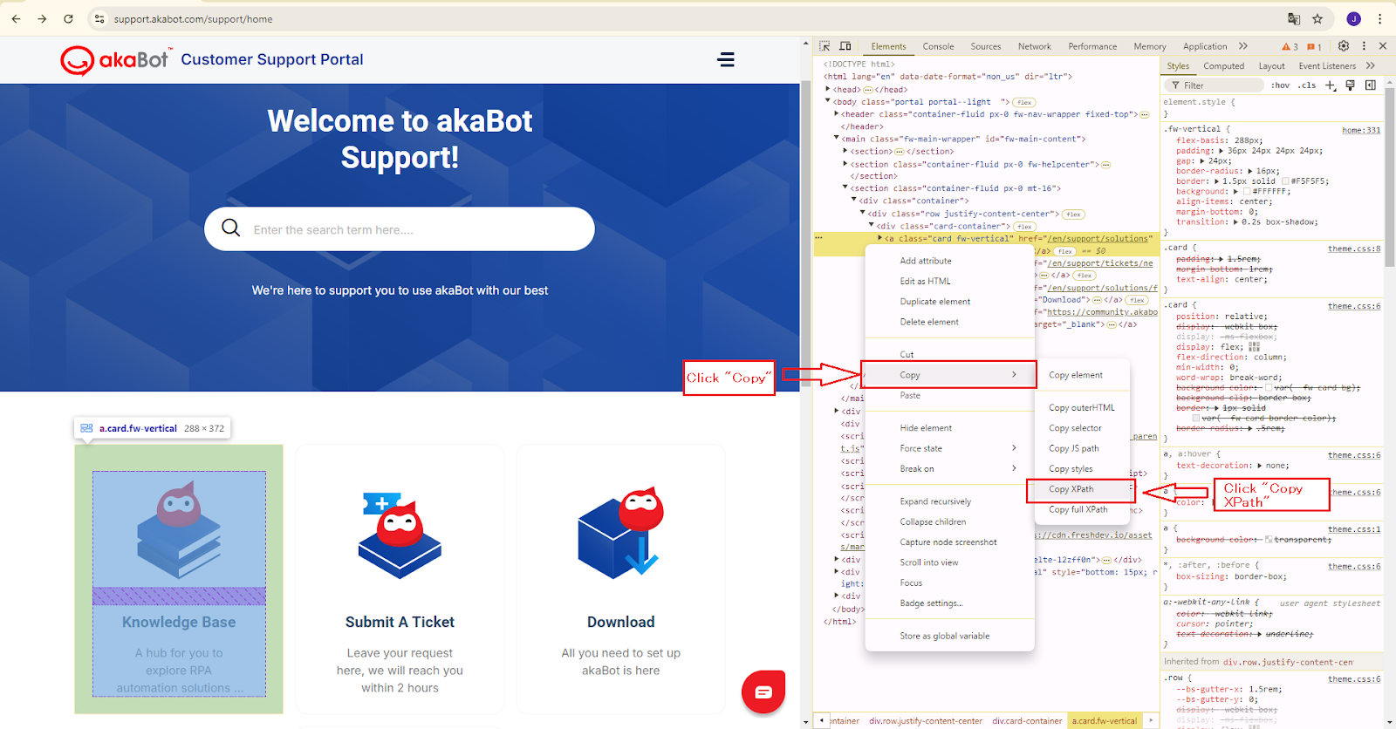Expand the head element node
This screenshot has width=1396, height=729.
tap(828, 89)
